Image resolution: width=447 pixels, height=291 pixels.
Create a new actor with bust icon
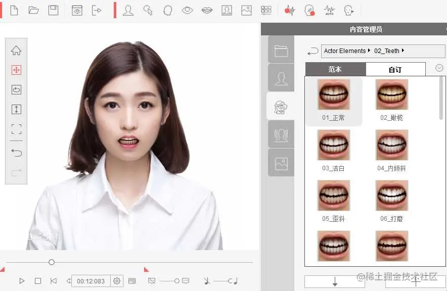128,11
